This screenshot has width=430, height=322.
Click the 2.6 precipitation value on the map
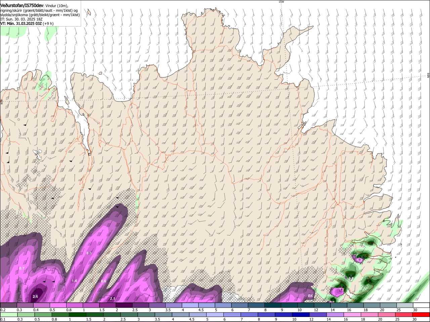pyautogui.click(x=35, y=296)
